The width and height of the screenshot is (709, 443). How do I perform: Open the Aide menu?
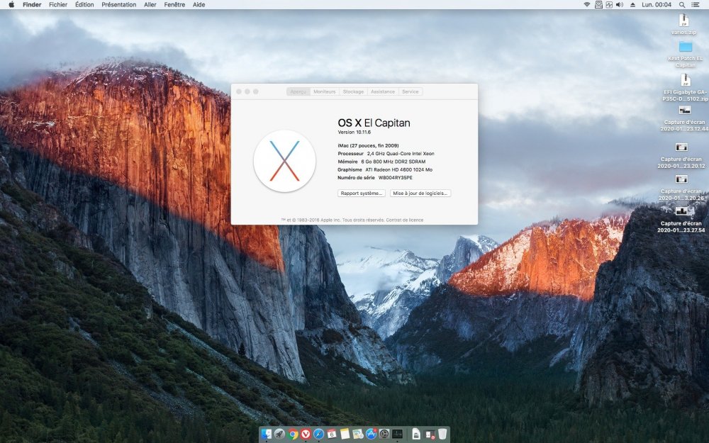[199, 4]
